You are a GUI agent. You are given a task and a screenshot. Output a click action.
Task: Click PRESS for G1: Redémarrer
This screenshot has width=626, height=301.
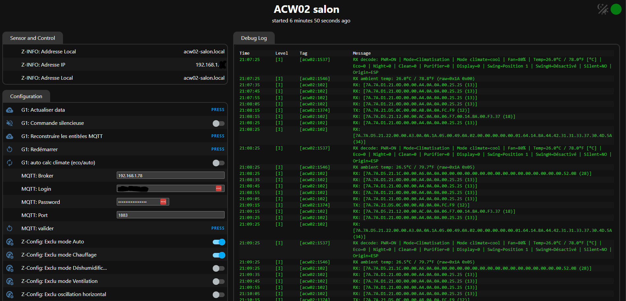(x=218, y=149)
